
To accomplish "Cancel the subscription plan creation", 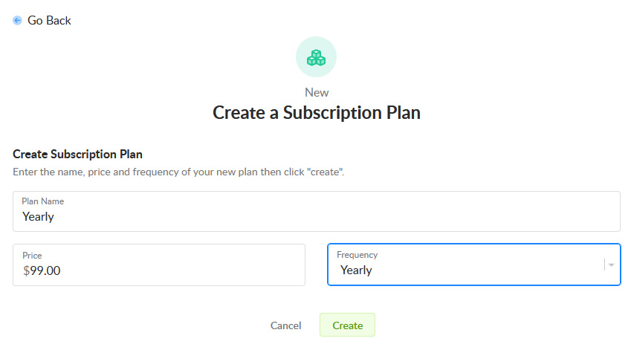I will (x=285, y=325).
